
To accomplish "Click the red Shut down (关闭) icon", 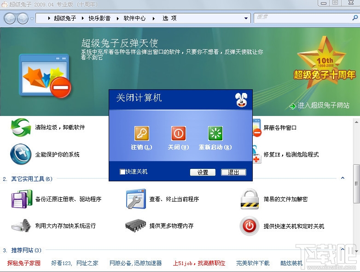I will click(179, 133).
